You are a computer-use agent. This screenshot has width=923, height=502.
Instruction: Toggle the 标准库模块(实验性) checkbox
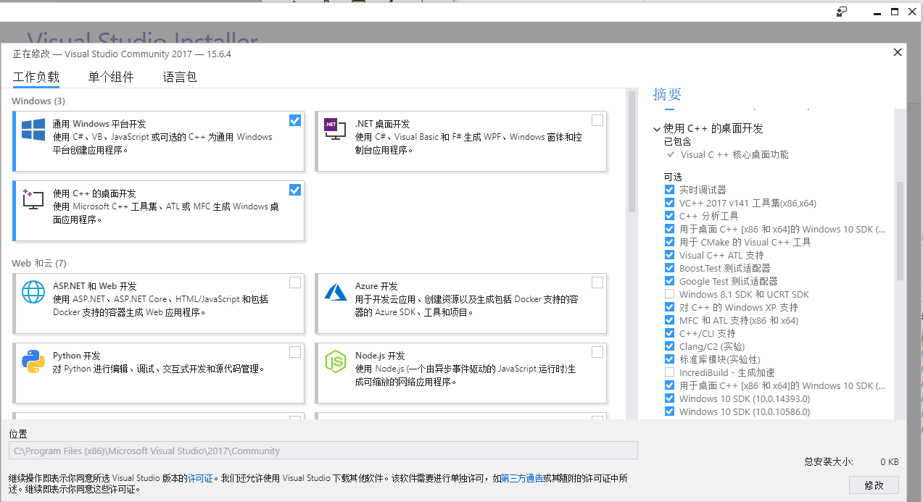pos(669,359)
